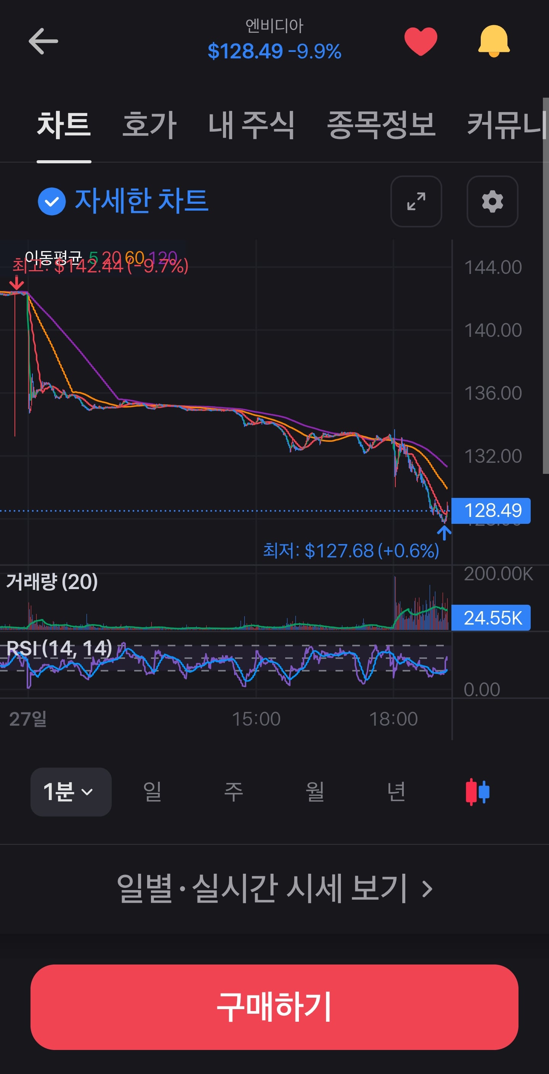This screenshot has width=549, height=1074.
Task: Open the yellow bell price alert
Action: pyautogui.click(x=494, y=41)
